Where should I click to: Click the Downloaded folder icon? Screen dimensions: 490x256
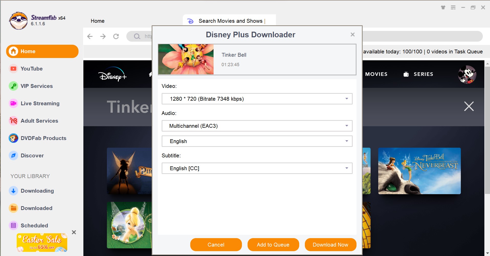pos(13,208)
